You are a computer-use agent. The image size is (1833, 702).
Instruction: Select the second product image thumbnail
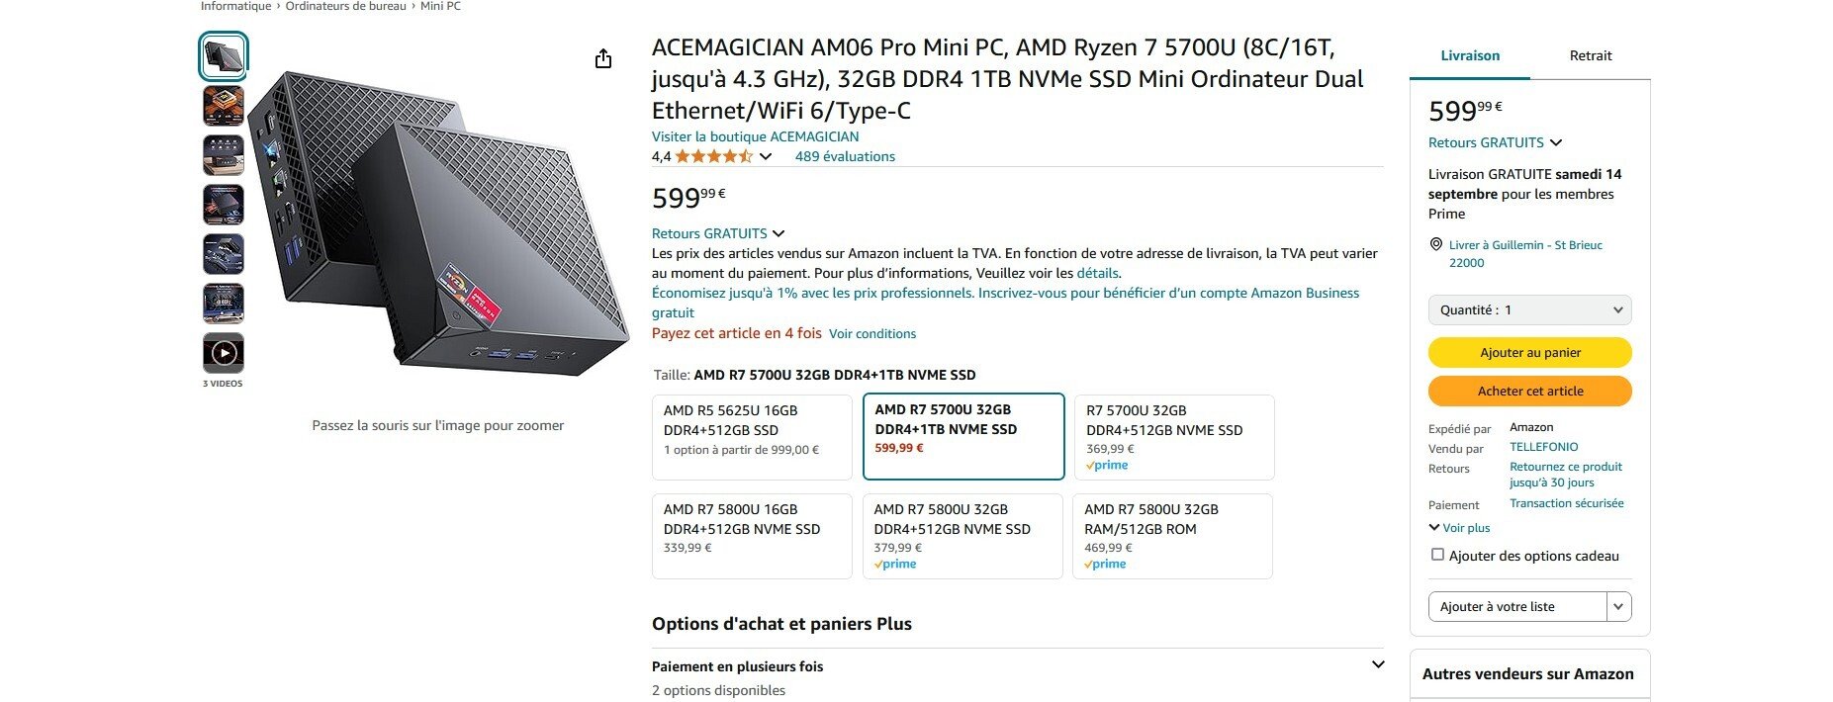(224, 106)
